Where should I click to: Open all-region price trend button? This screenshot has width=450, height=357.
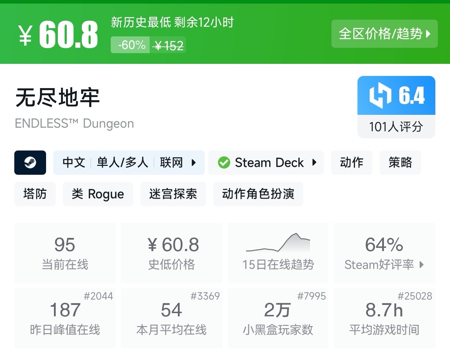(384, 34)
